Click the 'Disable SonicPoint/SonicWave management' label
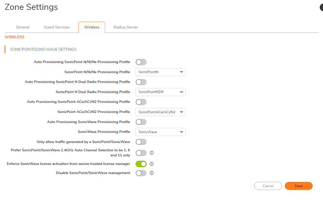 pyautogui.click(x=93, y=173)
